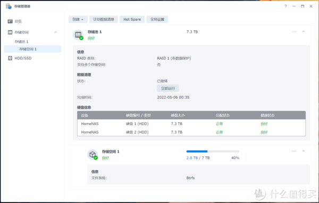Click 计划数据清理 button
The height and width of the screenshot is (203, 319).
point(104,20)
